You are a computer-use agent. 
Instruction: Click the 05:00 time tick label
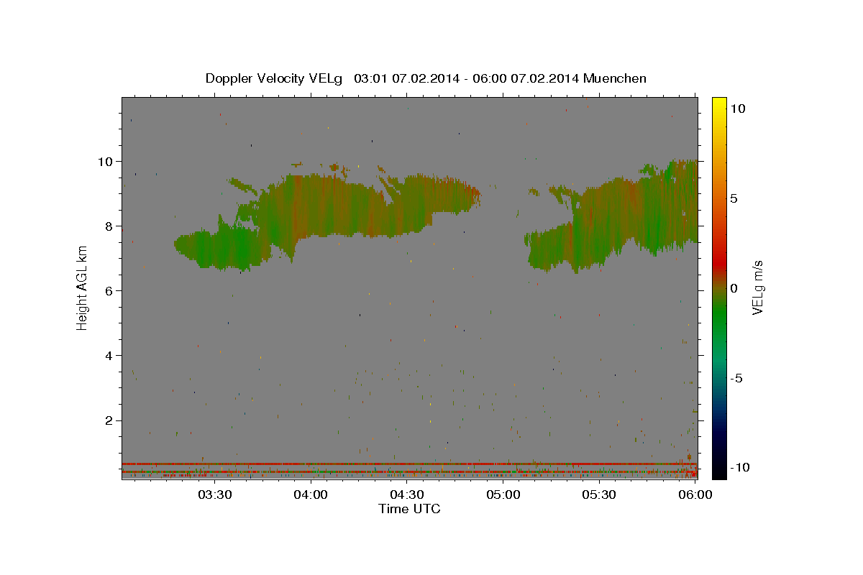coord(503,494)
